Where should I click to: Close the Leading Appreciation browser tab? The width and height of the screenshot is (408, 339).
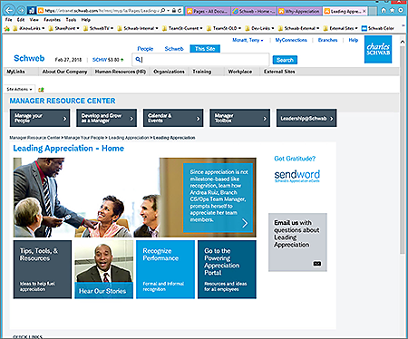[364, 11]
